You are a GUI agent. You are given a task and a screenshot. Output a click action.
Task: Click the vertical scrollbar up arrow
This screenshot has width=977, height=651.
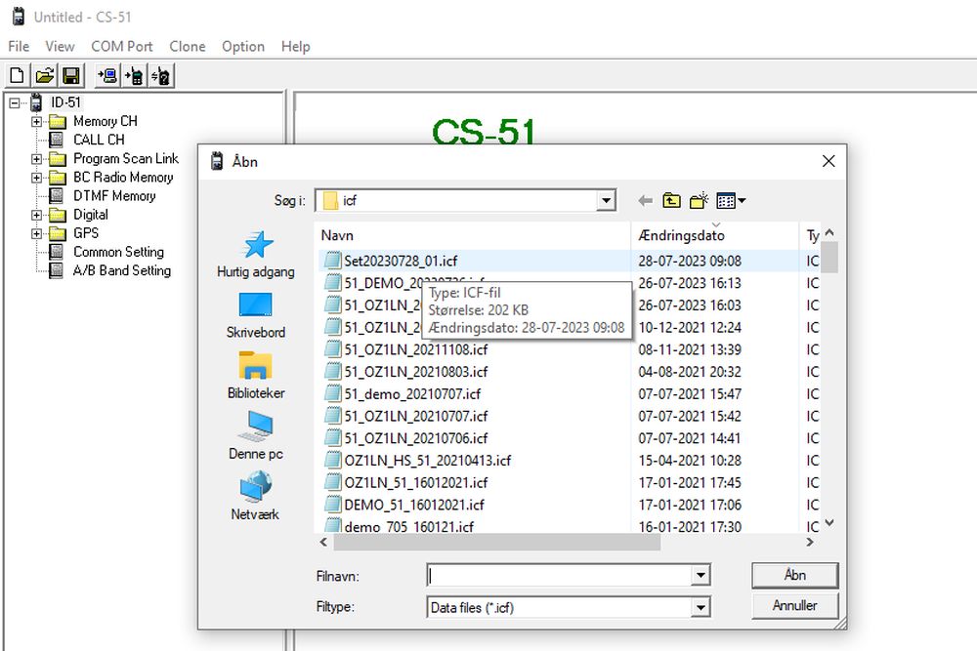(x=829, y=232)
